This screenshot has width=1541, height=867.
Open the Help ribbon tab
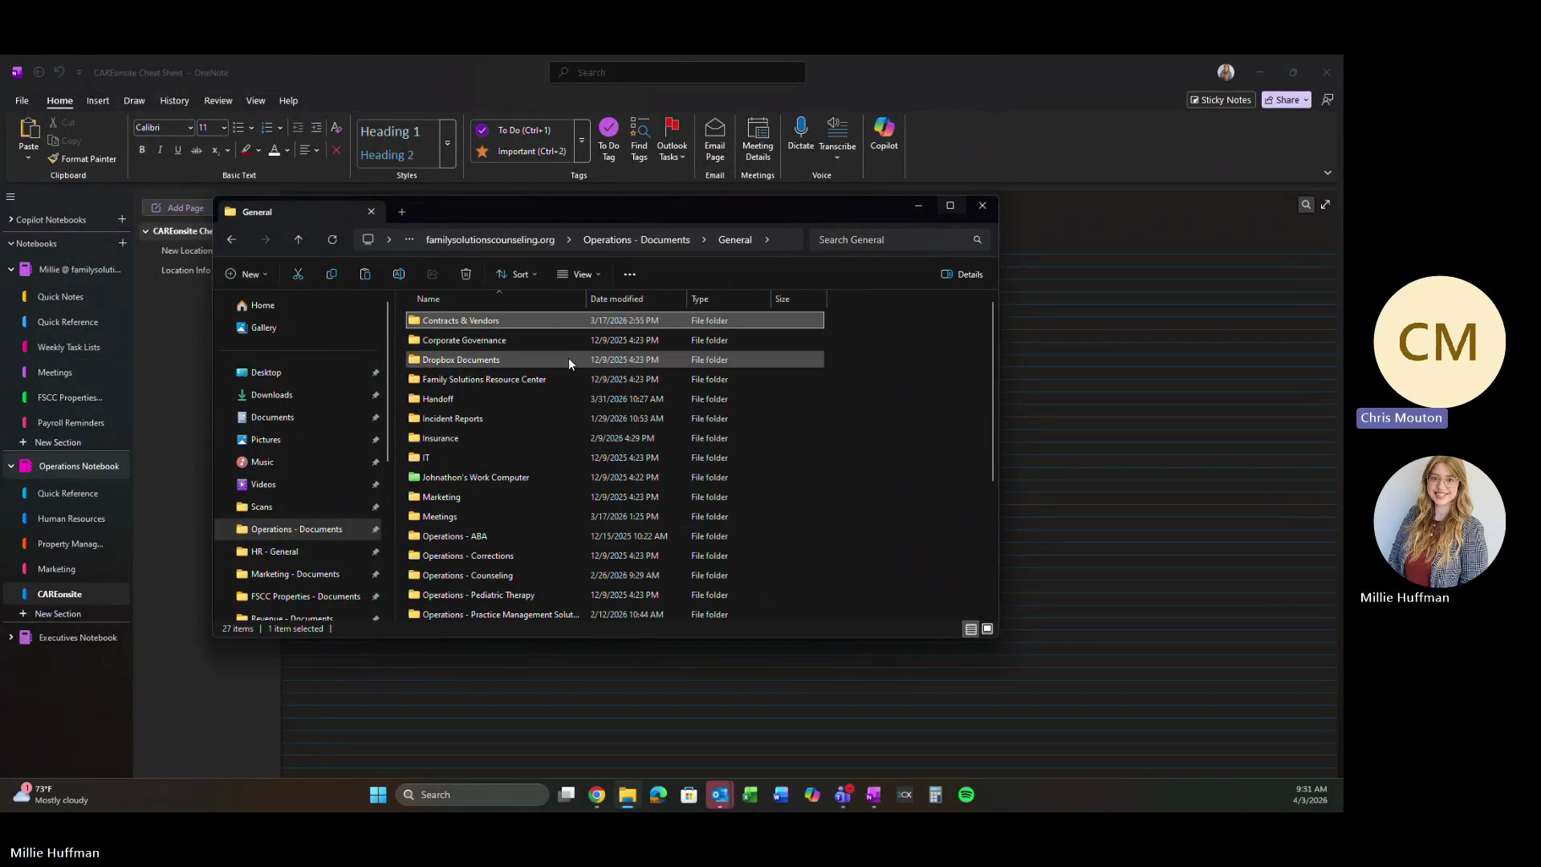pyautogui.click(x=288, y=101)
